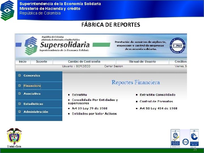Open the Manual del Usuario menu item
This screenshot has width=204, height=153.
click(142, 61)
